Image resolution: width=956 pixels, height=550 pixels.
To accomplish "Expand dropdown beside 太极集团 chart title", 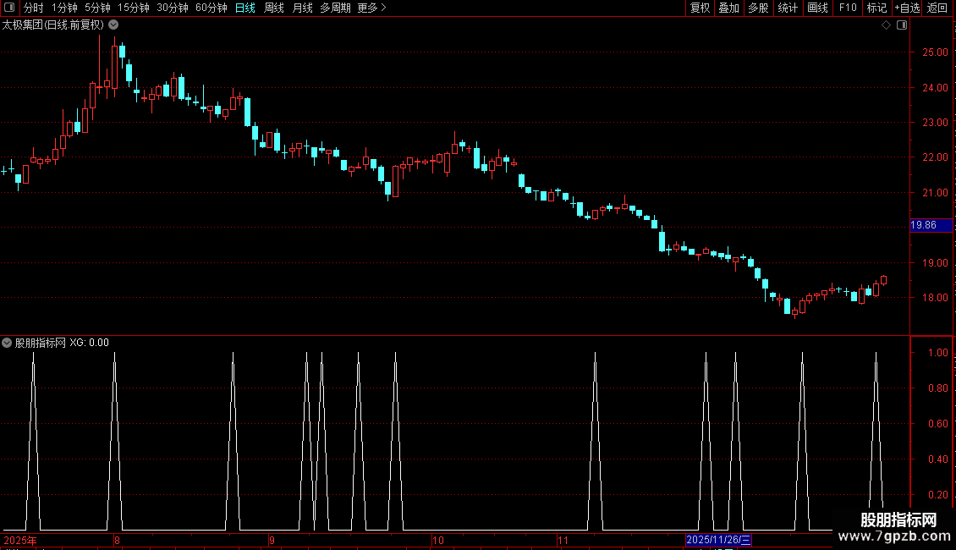I will point(113,25).
